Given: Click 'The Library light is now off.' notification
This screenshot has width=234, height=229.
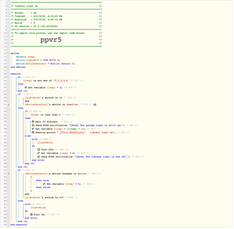Looking at the screenshot, I should 84,157.
